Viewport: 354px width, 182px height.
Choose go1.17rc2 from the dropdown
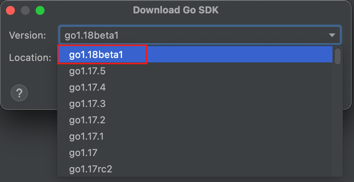coord(91,169)
